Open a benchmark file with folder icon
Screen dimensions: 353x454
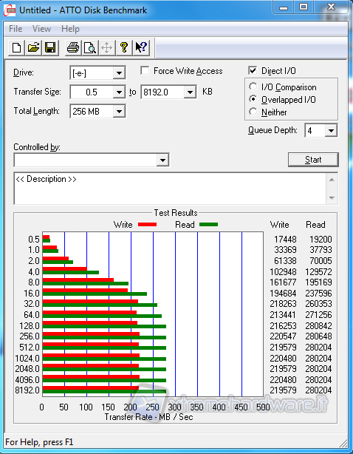point(33,48)
